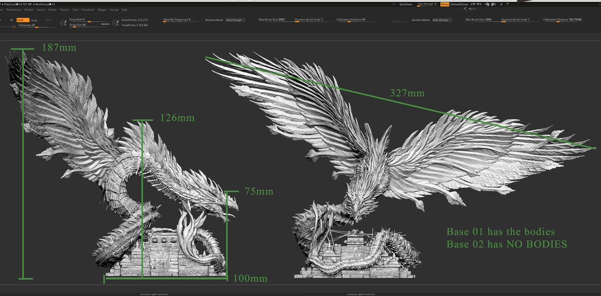The image size is (601, 296).
Task: Enable Zsub sculpting mode
Action: pyautogui.click(x=34, y=20)
